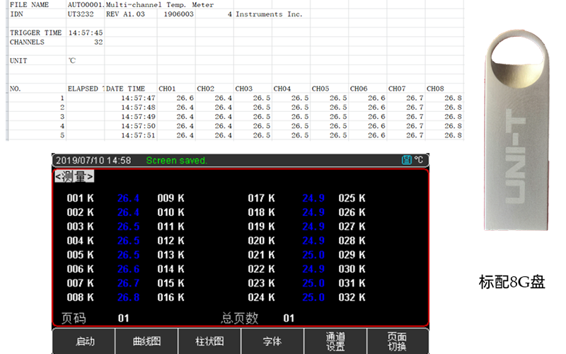Image resolution: width=566 pixels, height=354 pixels.
Task: Click the date time 2019/07/10 14:58 display
Action: tap(93, 161)
